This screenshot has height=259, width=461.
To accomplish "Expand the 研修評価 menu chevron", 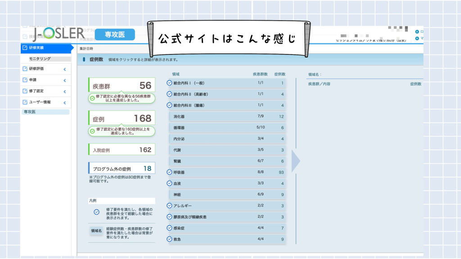I will 65,69.
